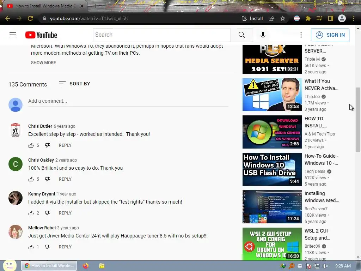This screenshot has width=361, height=271.
Task: Click the scrollbar down arrow
Action: pos(358,257)
